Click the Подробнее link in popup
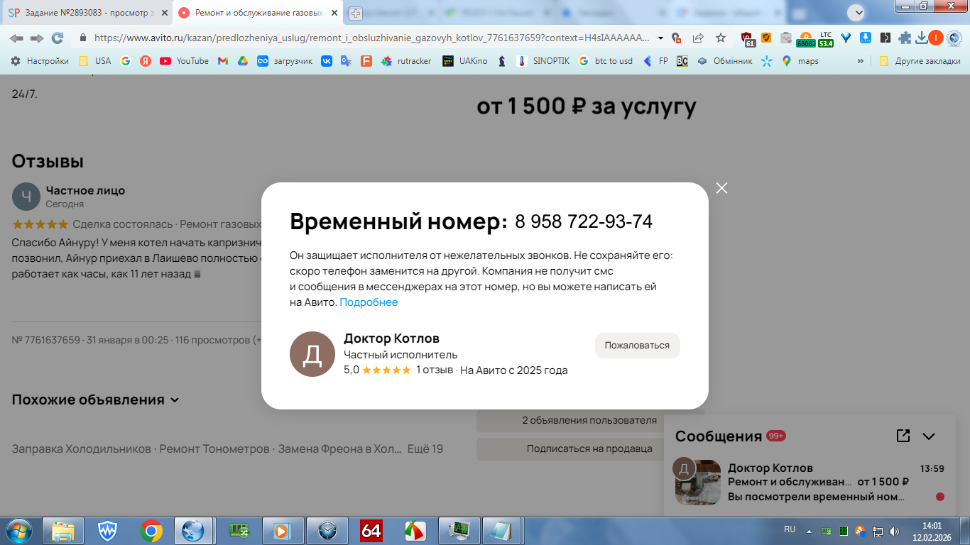The width and height of the screenshot is (970, 545). [369, 302]
